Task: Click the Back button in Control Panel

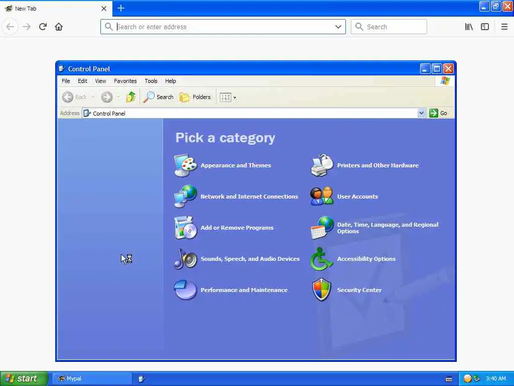Action: 75,97
